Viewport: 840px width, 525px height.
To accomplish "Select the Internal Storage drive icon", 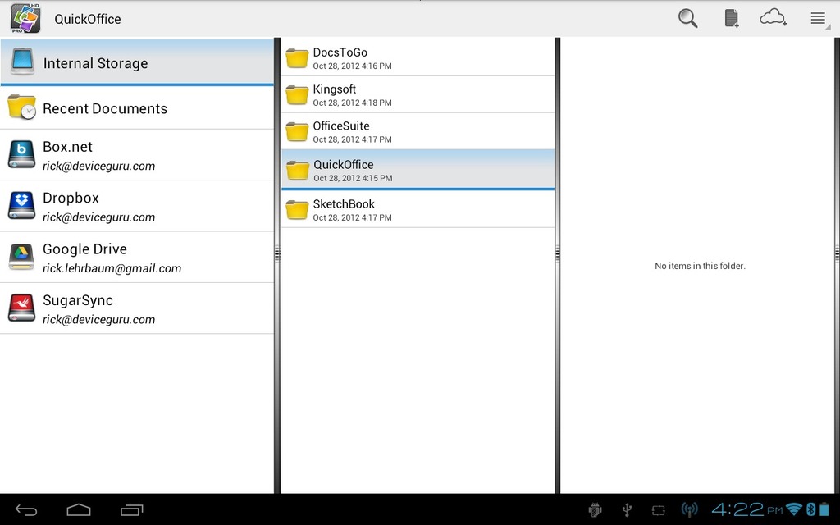I will 22,61.
